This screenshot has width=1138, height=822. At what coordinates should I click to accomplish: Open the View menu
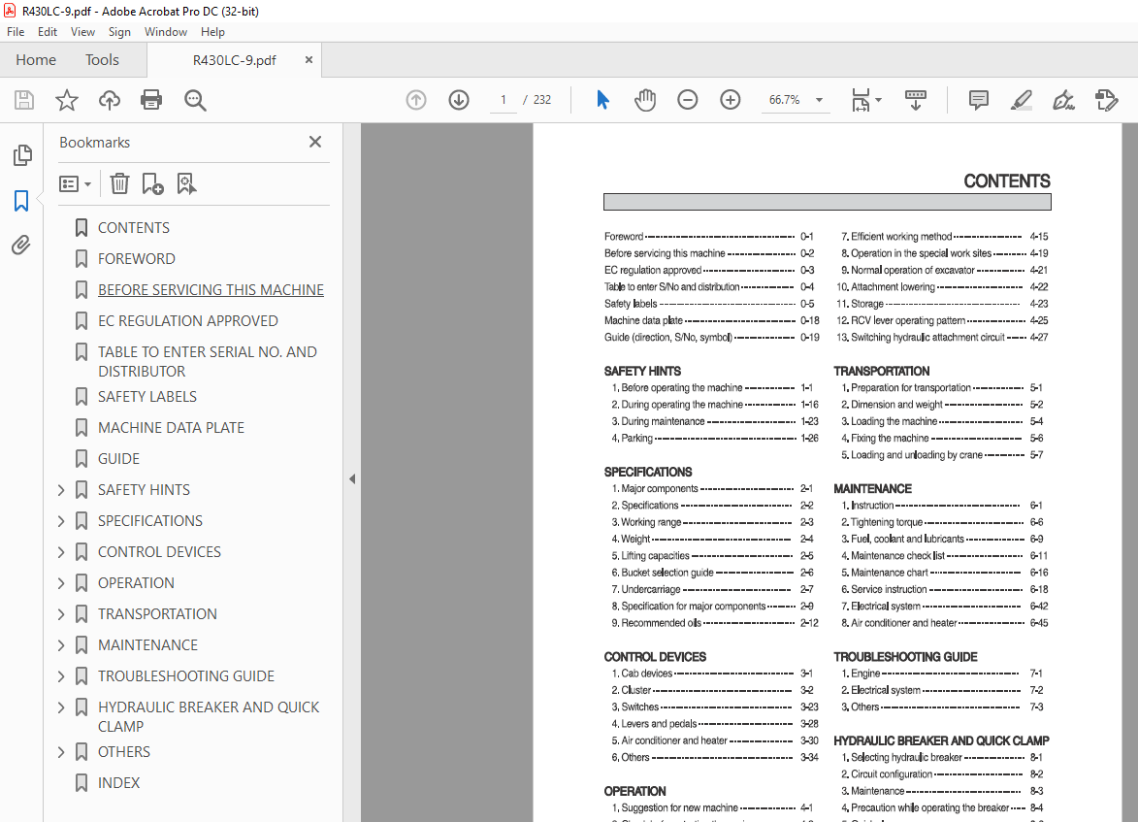(x=82, y=32)
